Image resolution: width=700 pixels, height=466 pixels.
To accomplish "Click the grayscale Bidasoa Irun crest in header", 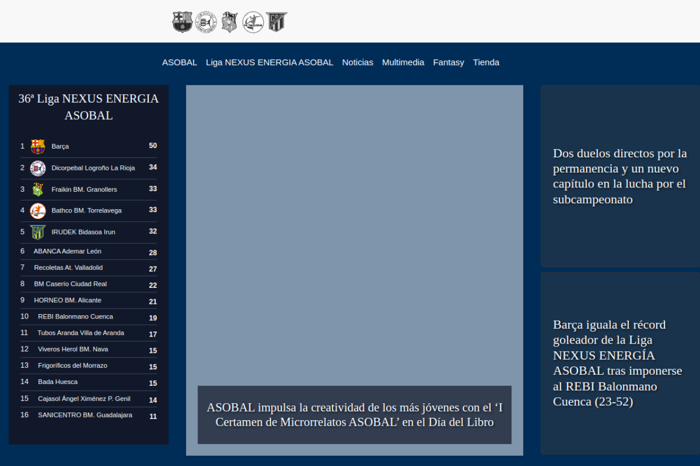I will (276, 22).
